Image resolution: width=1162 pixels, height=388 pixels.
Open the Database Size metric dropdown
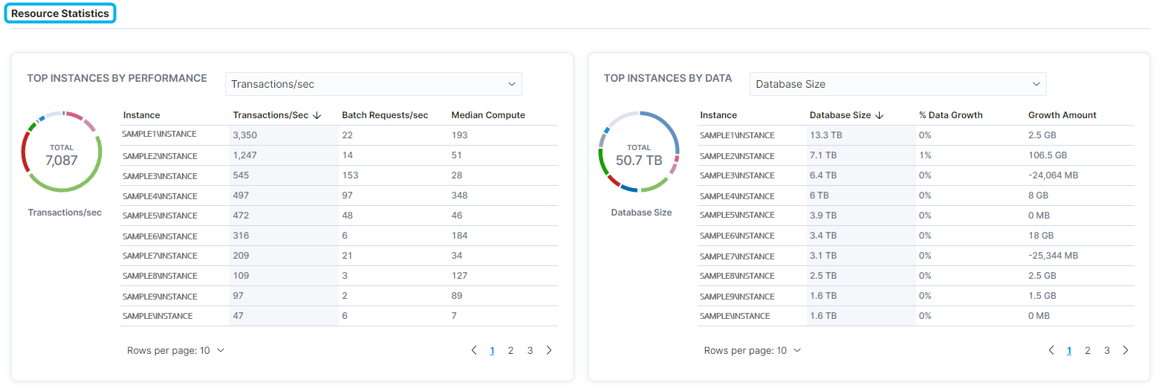click(898, 84)
